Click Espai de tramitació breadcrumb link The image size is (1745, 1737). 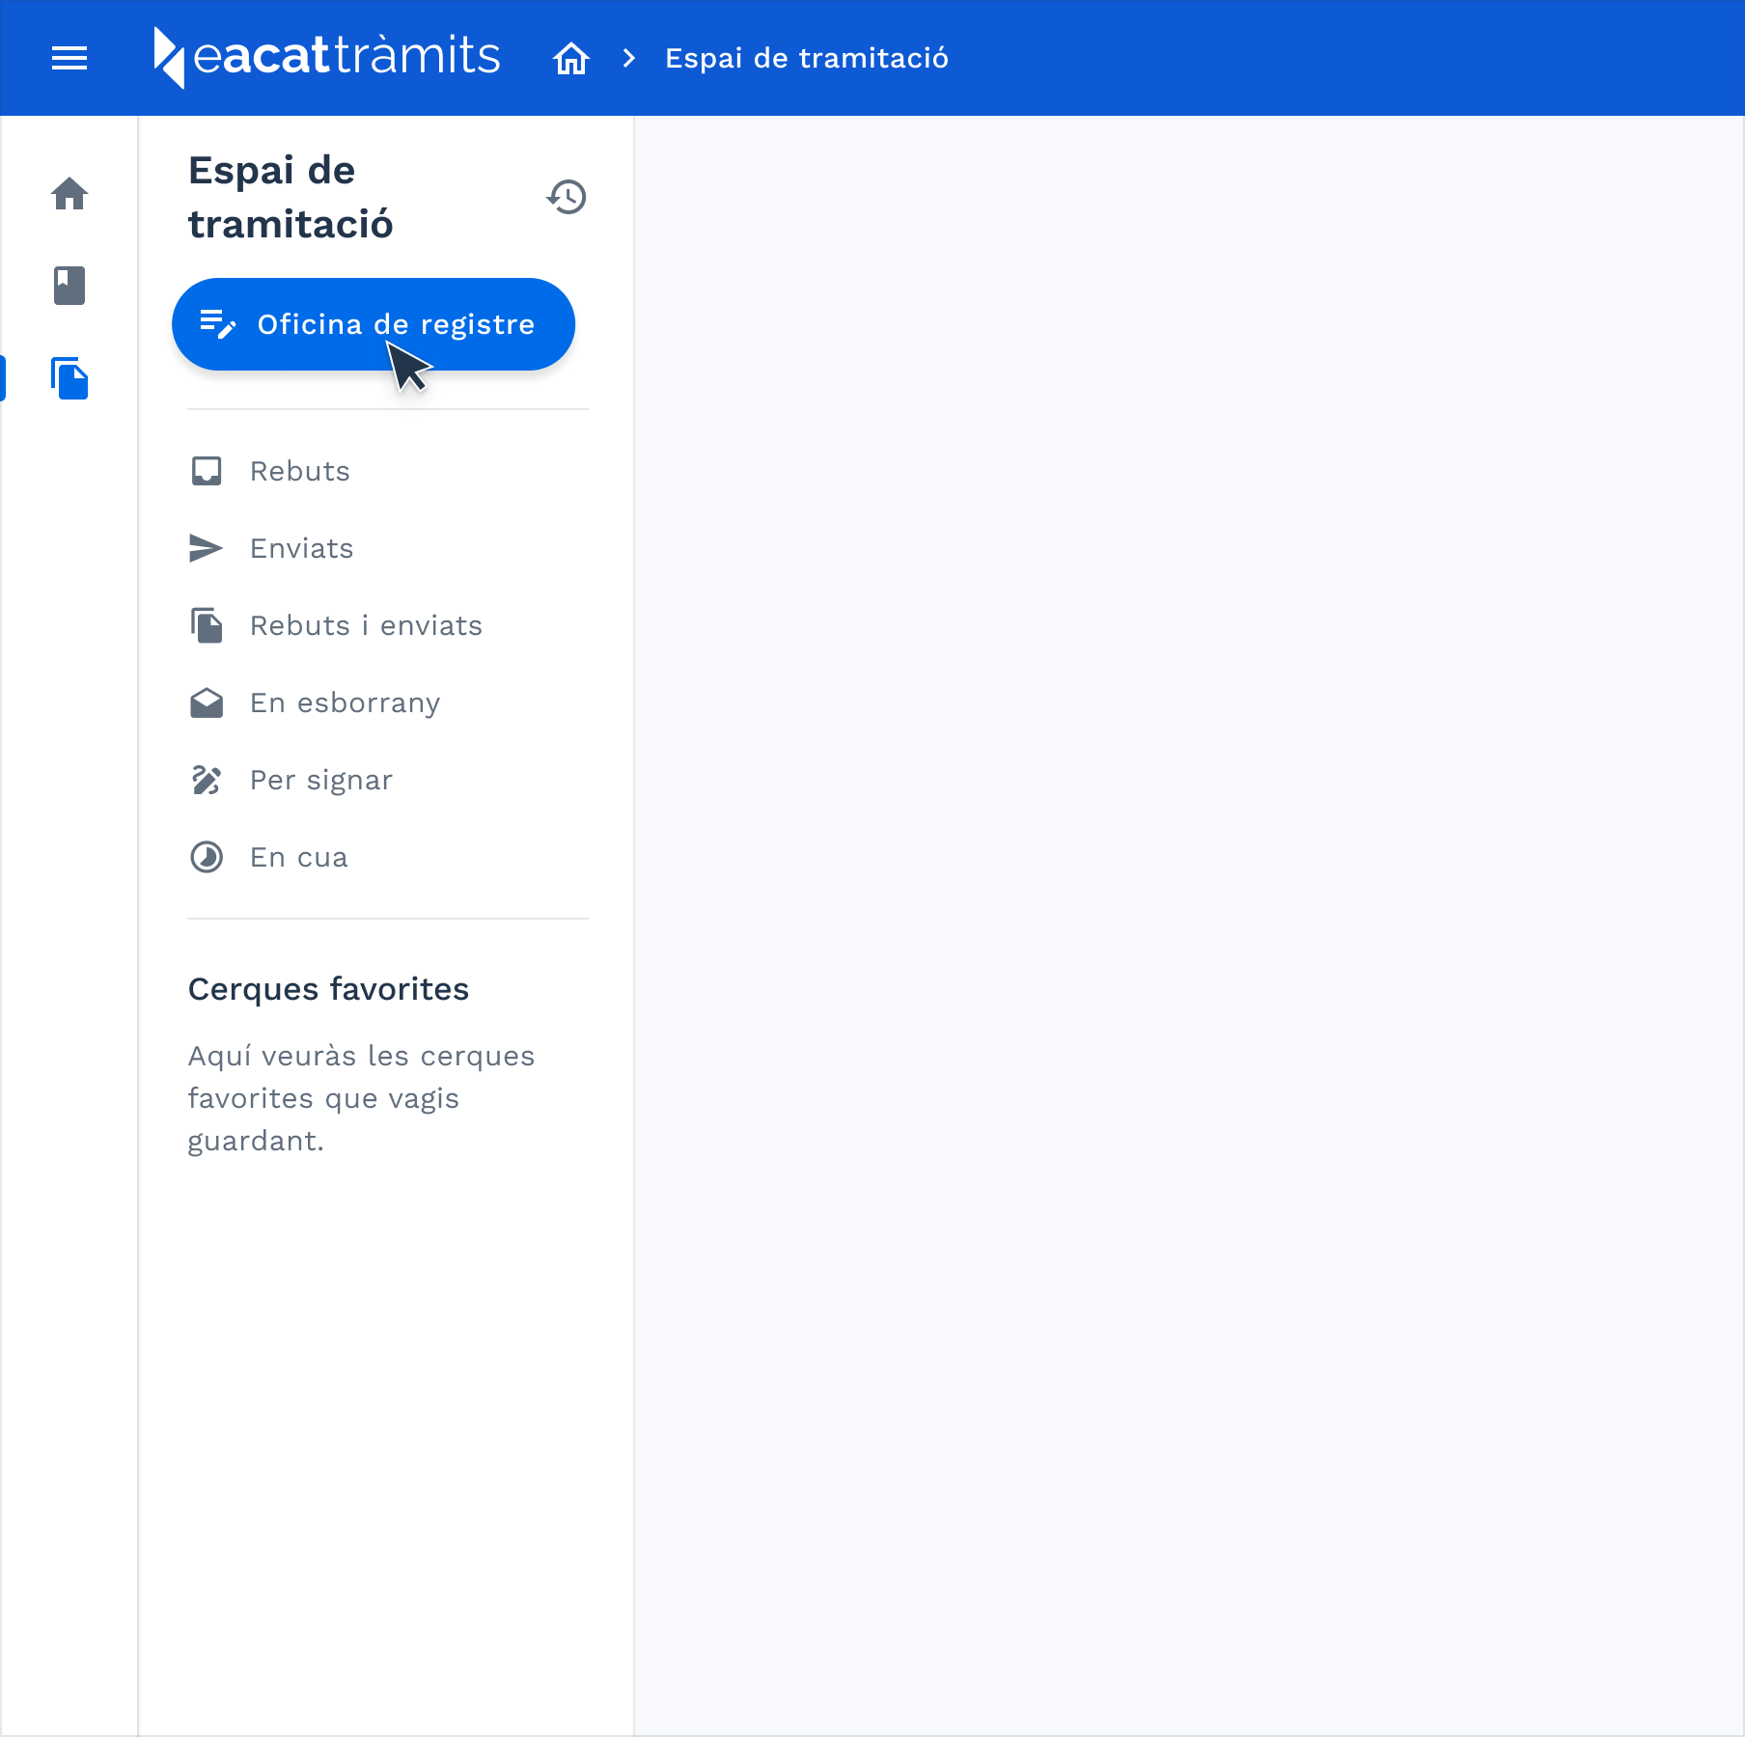pos(806,58)
